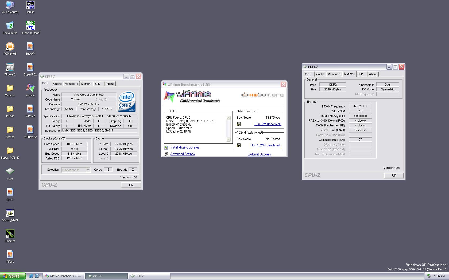This screenshot has height=280, width=449.
Task: Click the Install Missing Libraries icon
Action: pos(166,147)
